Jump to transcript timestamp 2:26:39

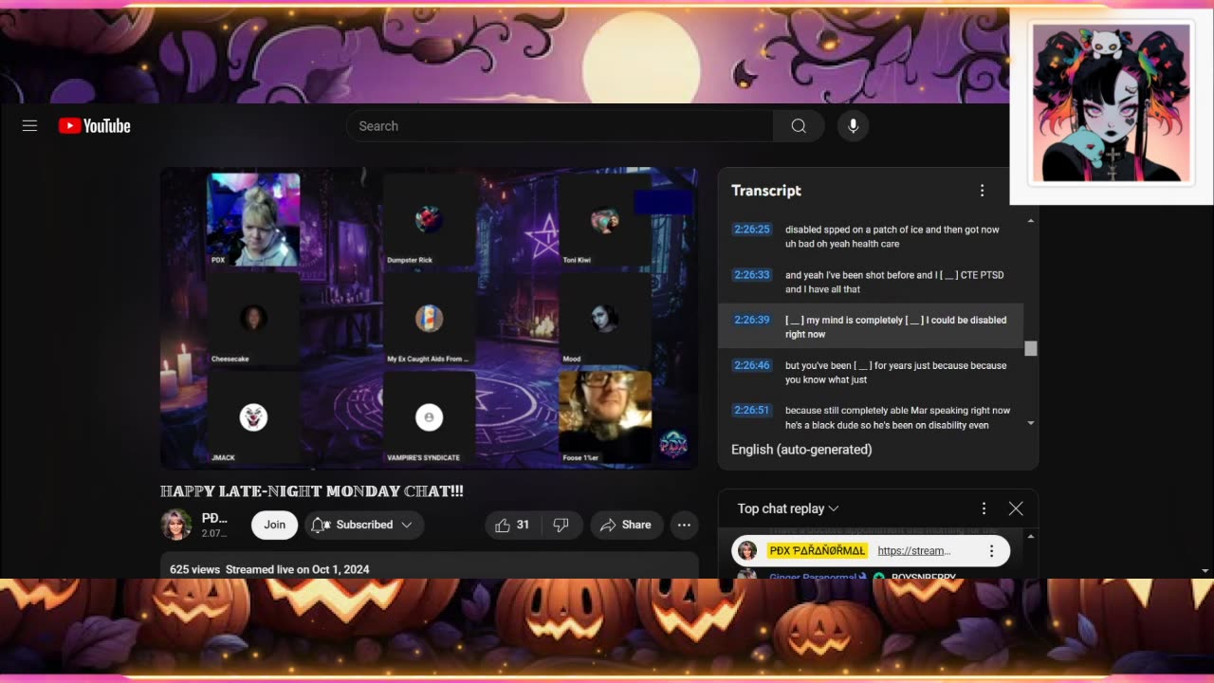tap(752, 320)
